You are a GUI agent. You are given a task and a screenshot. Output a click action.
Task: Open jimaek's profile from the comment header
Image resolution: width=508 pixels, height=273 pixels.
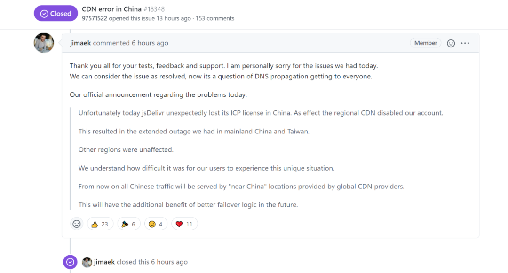pos(80,43)
